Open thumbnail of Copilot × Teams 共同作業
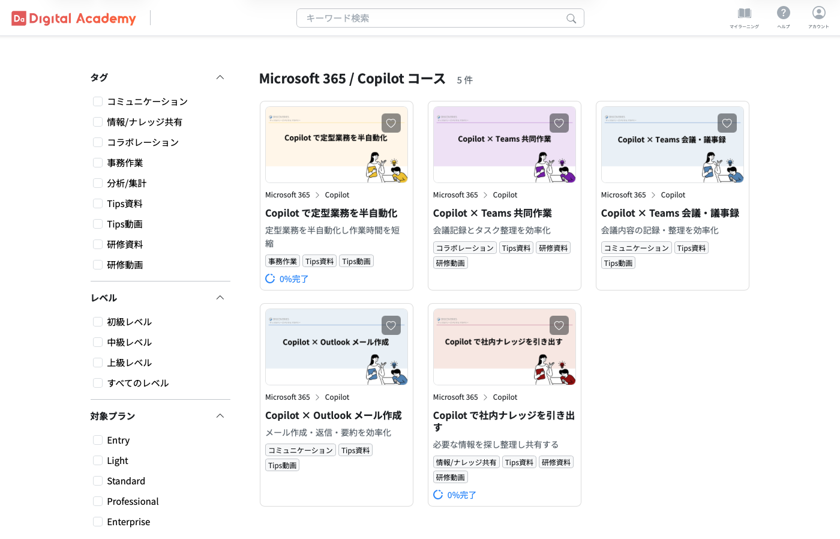The width and height of the screenshot is (840, 539). (505, 145)
